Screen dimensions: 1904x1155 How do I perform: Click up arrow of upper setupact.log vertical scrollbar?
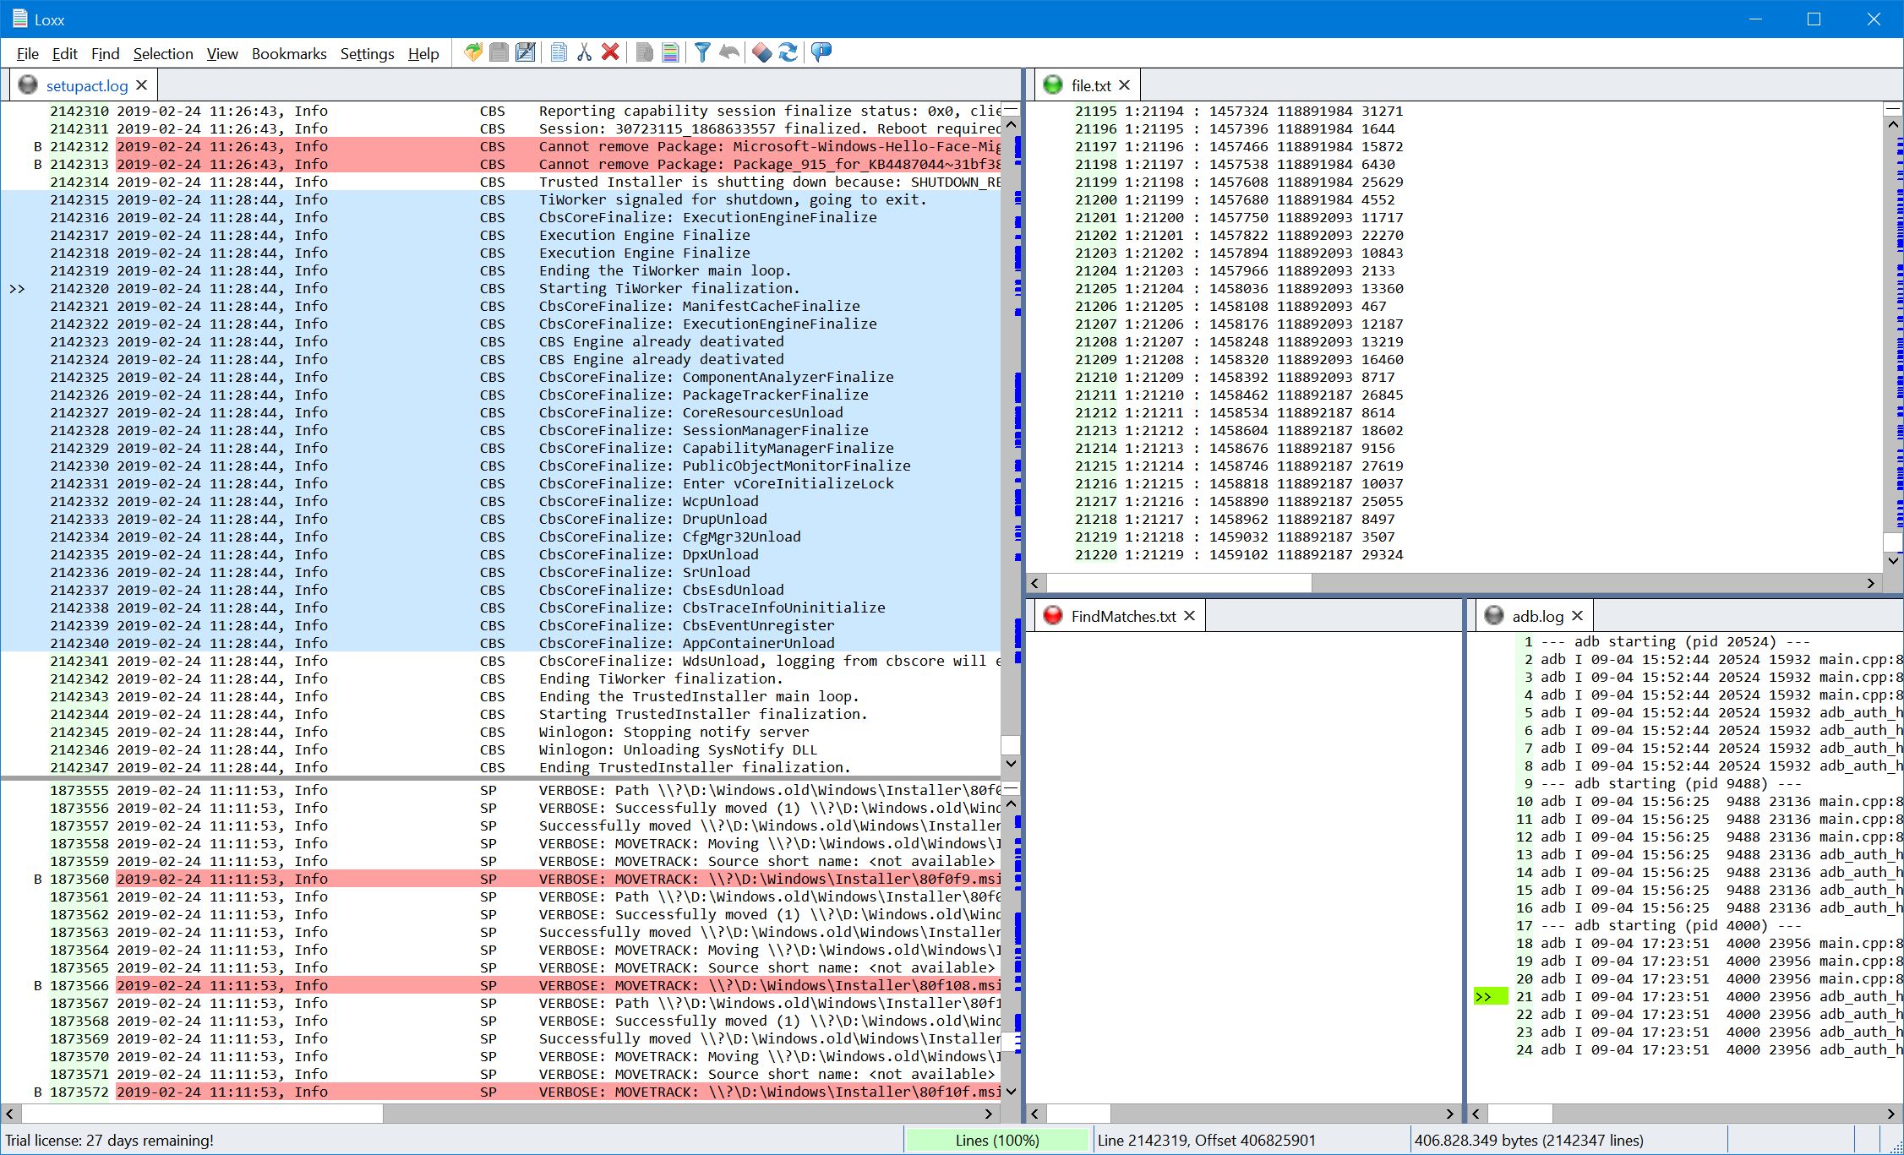tap(1011, 124)
